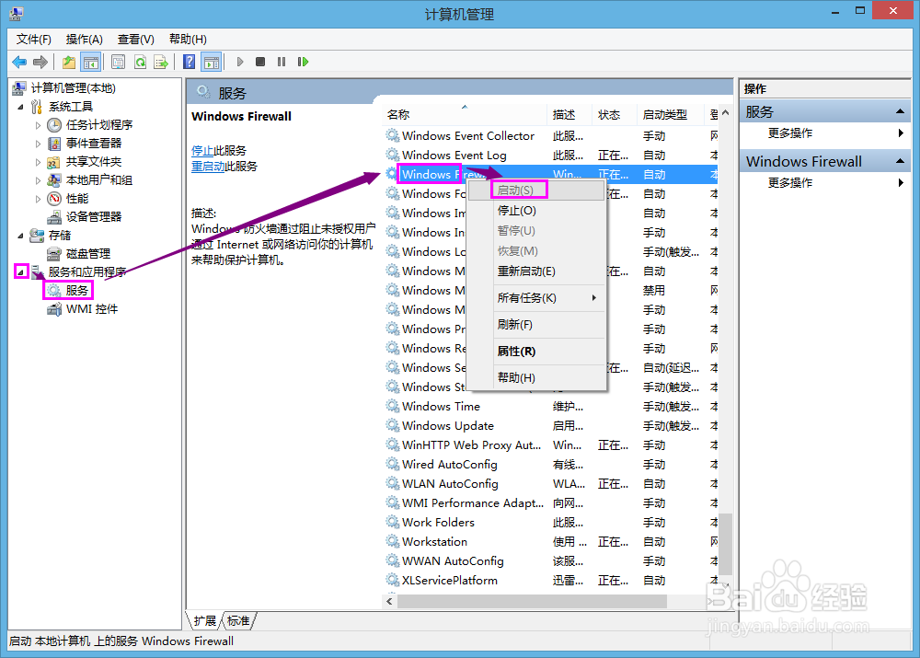
Task: Select 属性(R) in the context menu
Action: tap(516, 352)
